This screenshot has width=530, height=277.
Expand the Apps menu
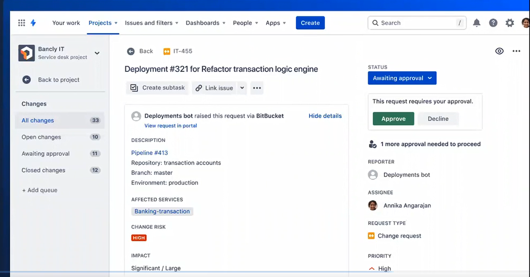[x=276, y=23]
